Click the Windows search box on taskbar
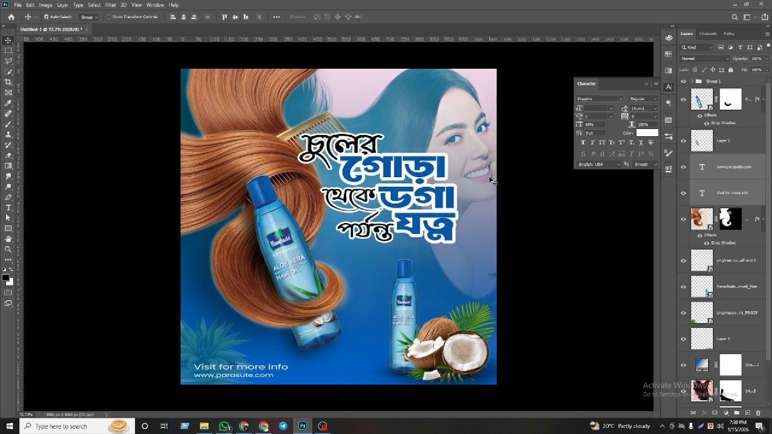 point(77,426)
